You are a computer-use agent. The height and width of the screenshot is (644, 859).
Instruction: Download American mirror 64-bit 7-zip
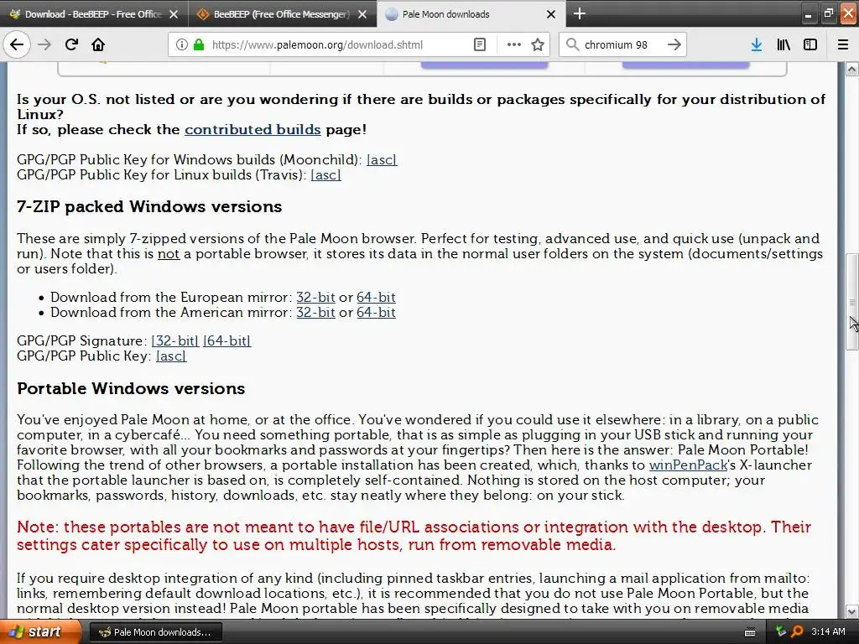coord(376,313)
